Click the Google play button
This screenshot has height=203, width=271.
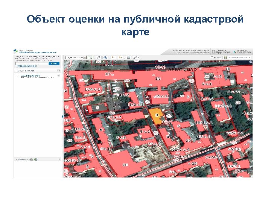(x=242, y=52)
